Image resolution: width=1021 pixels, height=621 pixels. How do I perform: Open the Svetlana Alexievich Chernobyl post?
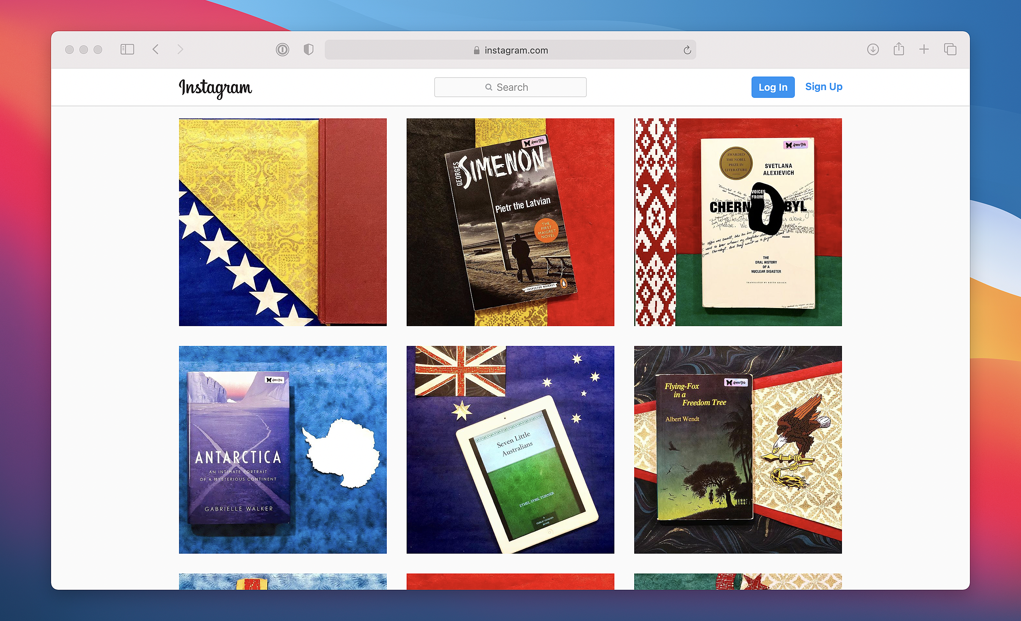[x=738, y=222]
